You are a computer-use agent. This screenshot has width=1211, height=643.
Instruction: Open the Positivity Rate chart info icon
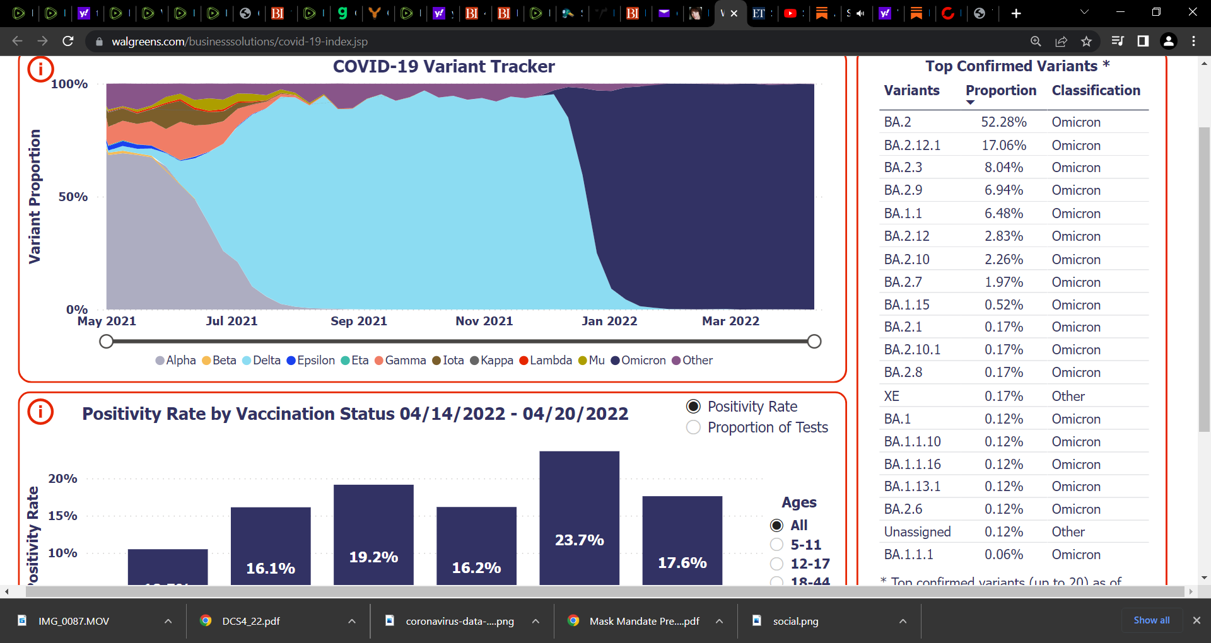click(x=40, y=412)
